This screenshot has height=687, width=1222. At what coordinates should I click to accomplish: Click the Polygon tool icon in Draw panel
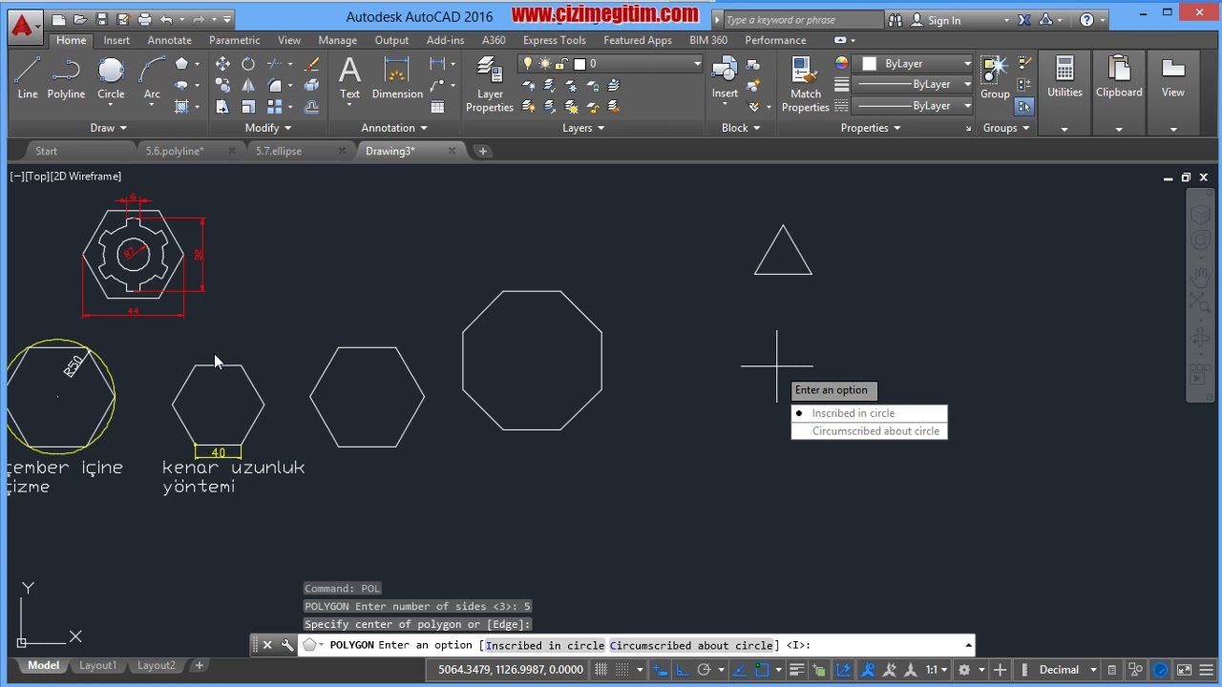181,64
